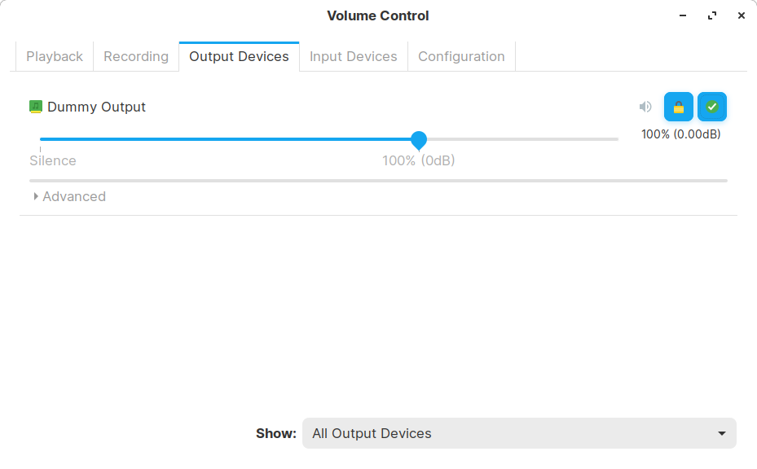
Task: Select the Output Devices tab
Action: [x=239, y=56]
